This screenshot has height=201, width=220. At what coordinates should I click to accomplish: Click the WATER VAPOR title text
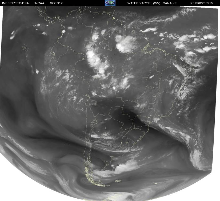click(139, 3)
